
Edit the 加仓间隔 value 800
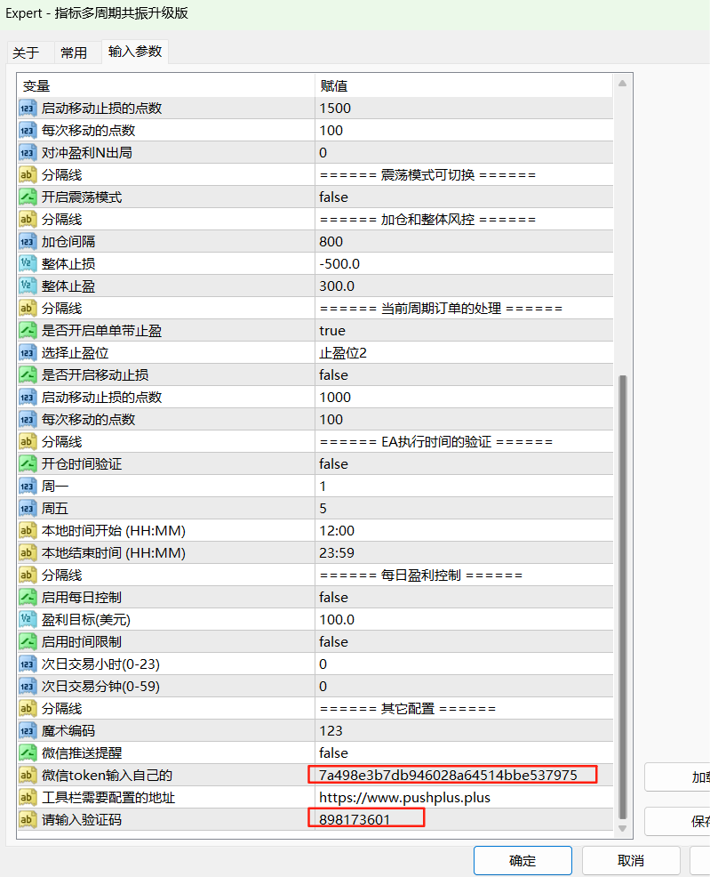464,242
